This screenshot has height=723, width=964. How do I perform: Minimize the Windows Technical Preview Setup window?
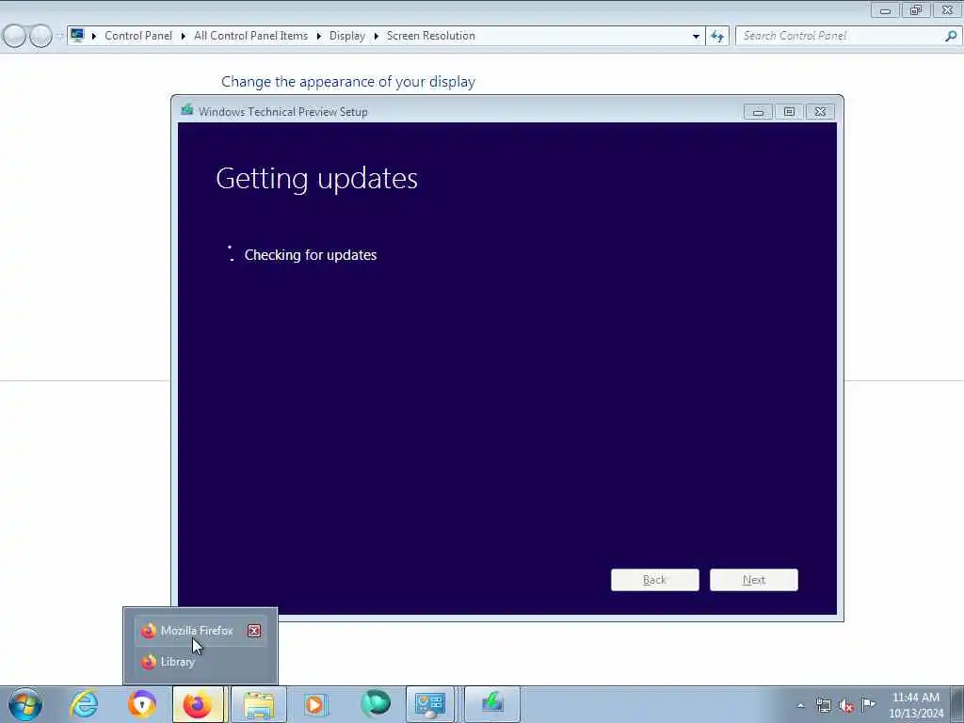(x=758, y=112)
